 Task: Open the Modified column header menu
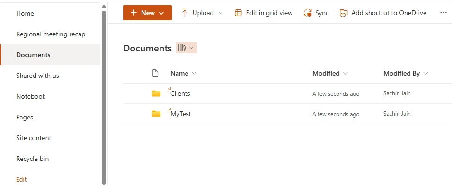(330, 74)
